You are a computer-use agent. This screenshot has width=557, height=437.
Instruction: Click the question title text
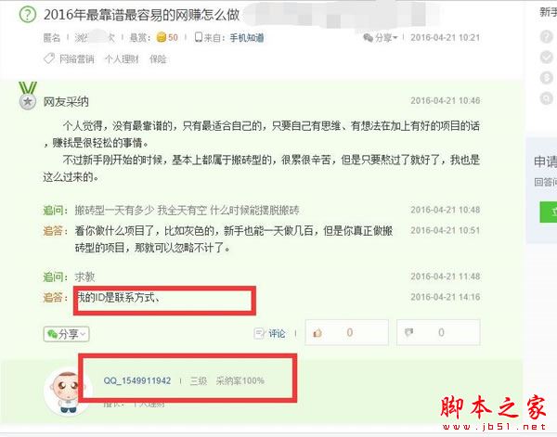[x=141, y=15]
